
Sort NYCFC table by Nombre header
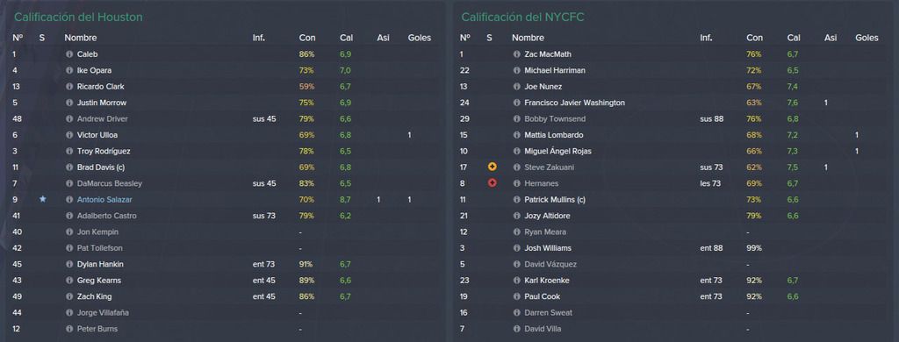coord(528,38)
